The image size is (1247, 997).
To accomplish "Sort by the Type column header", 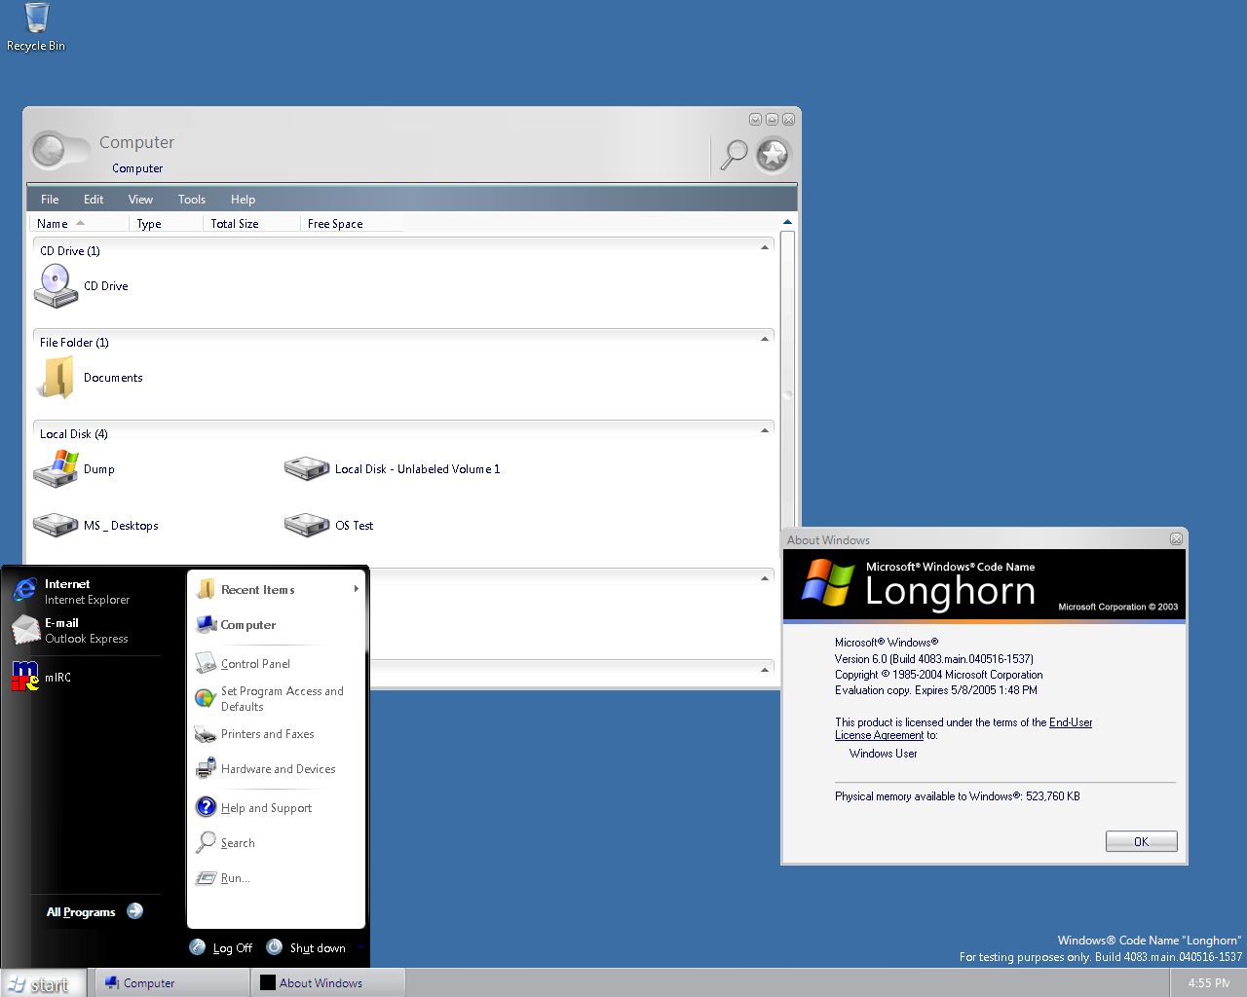I will pos(167,224).
